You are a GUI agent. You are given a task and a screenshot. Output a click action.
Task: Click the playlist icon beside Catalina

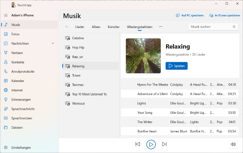[x=67, y=38]
